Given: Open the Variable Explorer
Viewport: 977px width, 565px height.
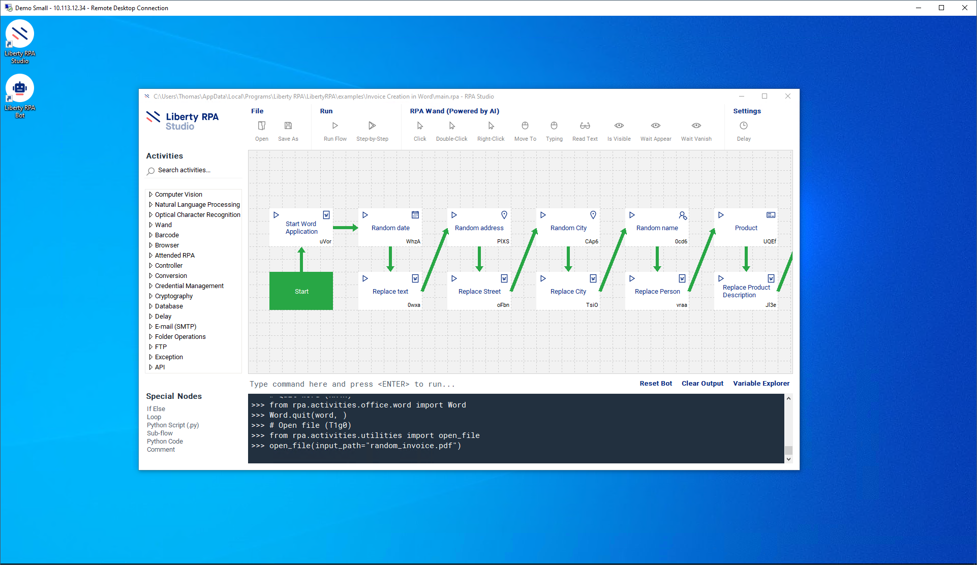Looking at the screenshot, I should point(761,384).
